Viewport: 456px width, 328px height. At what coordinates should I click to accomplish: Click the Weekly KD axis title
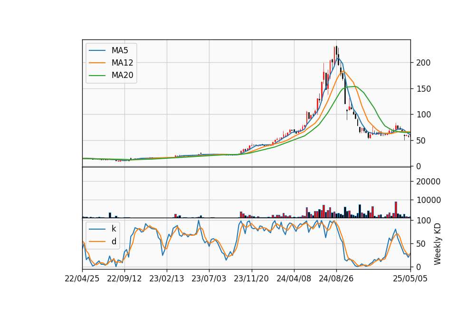pos(437,244)
